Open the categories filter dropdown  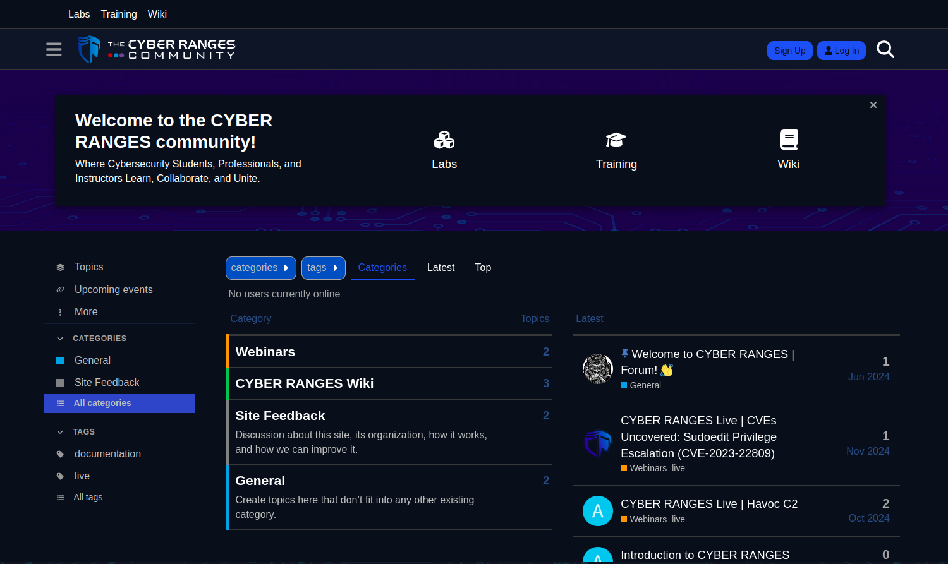(x=260, y=268)
